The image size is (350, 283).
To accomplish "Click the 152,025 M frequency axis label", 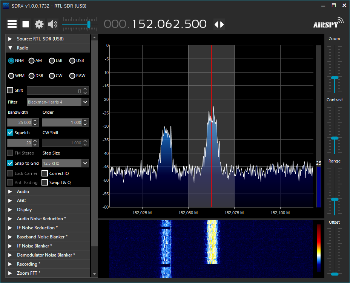I will (x=142, y=213).
